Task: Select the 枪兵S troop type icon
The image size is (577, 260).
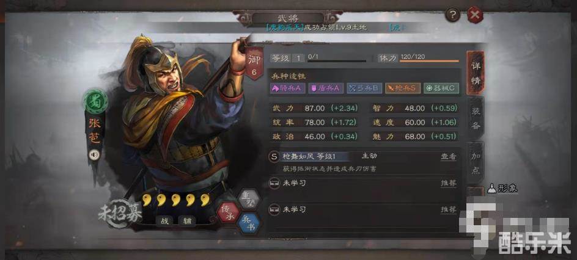Action: click(403, 88)
